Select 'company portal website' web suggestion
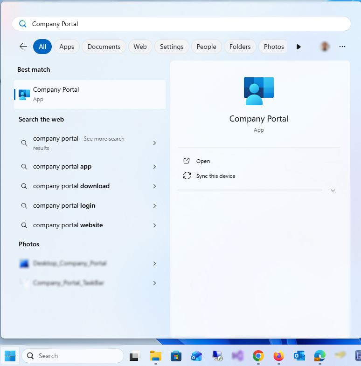The image size is (361, 366). pyautogui.click(x=90, y=225)
